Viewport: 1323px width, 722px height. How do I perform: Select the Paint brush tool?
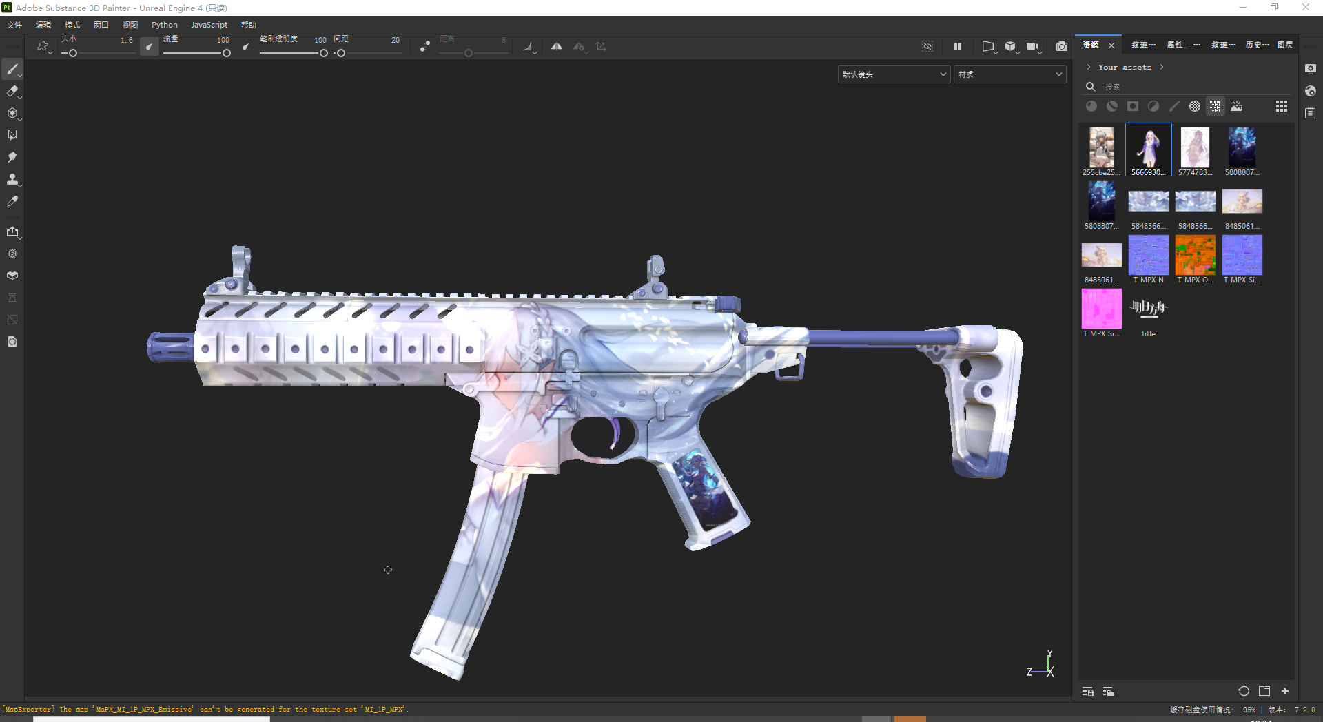point(12,69)
